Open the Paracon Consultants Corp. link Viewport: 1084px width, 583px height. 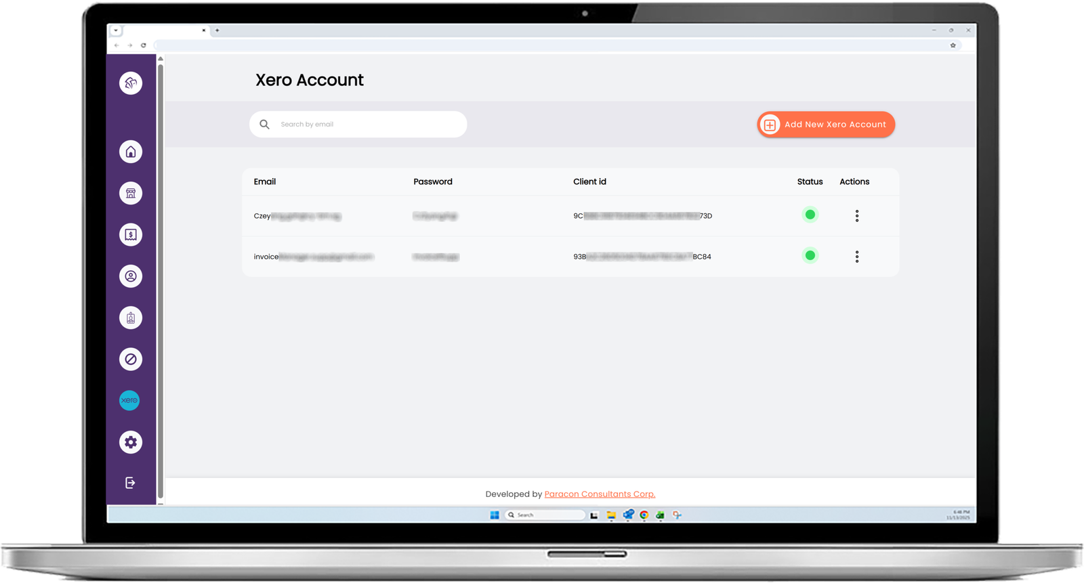click(x=600, y=494)
